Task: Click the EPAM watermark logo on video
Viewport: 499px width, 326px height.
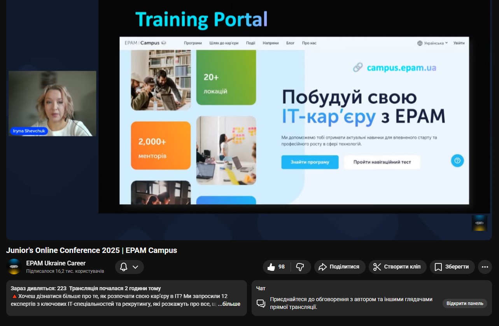Action: click(x=479, y=223)
